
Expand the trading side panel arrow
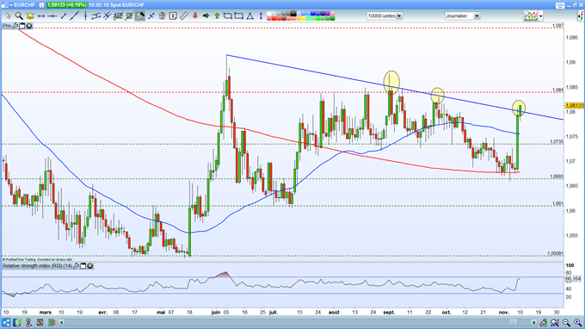[580, 16]
